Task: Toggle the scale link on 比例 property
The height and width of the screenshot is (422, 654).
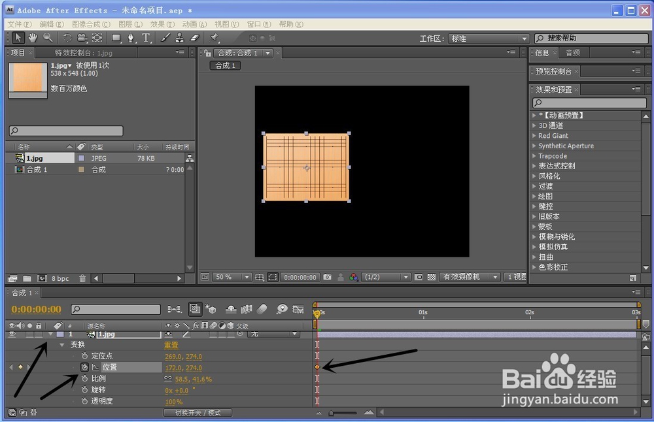Action: pyautogui.click(x=167, y=379)
